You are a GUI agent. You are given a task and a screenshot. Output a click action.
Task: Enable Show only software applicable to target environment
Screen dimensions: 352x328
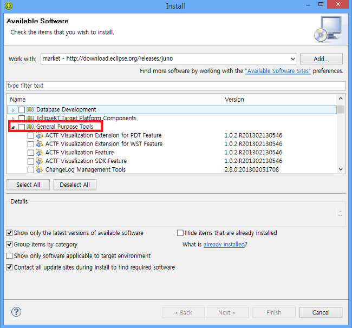click(9, 256)
